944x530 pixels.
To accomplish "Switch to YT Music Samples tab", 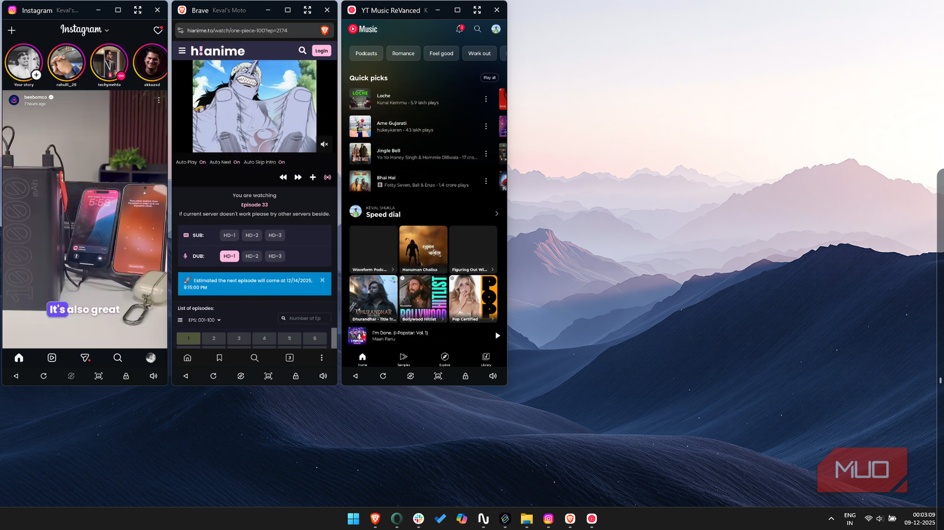I will [x=403, y=359].
